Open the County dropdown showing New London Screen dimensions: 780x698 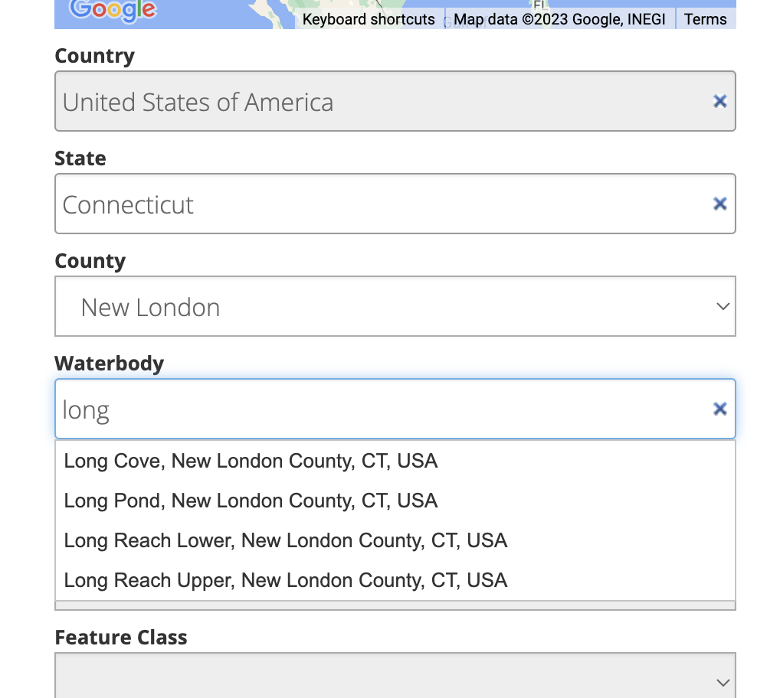pyautogui.click(x=395, y=307)
